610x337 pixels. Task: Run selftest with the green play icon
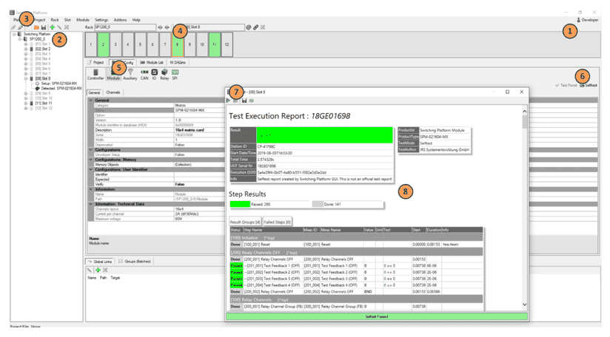(x=228, y=101)
